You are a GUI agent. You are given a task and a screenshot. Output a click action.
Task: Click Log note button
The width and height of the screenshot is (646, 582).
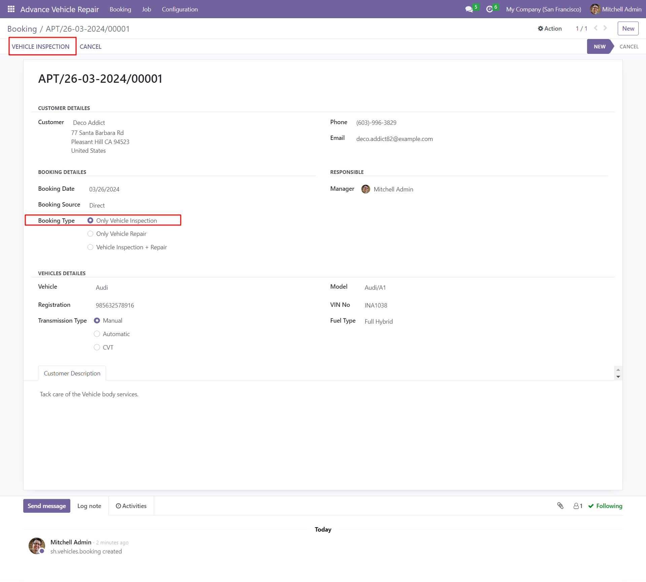click(89, 506)
